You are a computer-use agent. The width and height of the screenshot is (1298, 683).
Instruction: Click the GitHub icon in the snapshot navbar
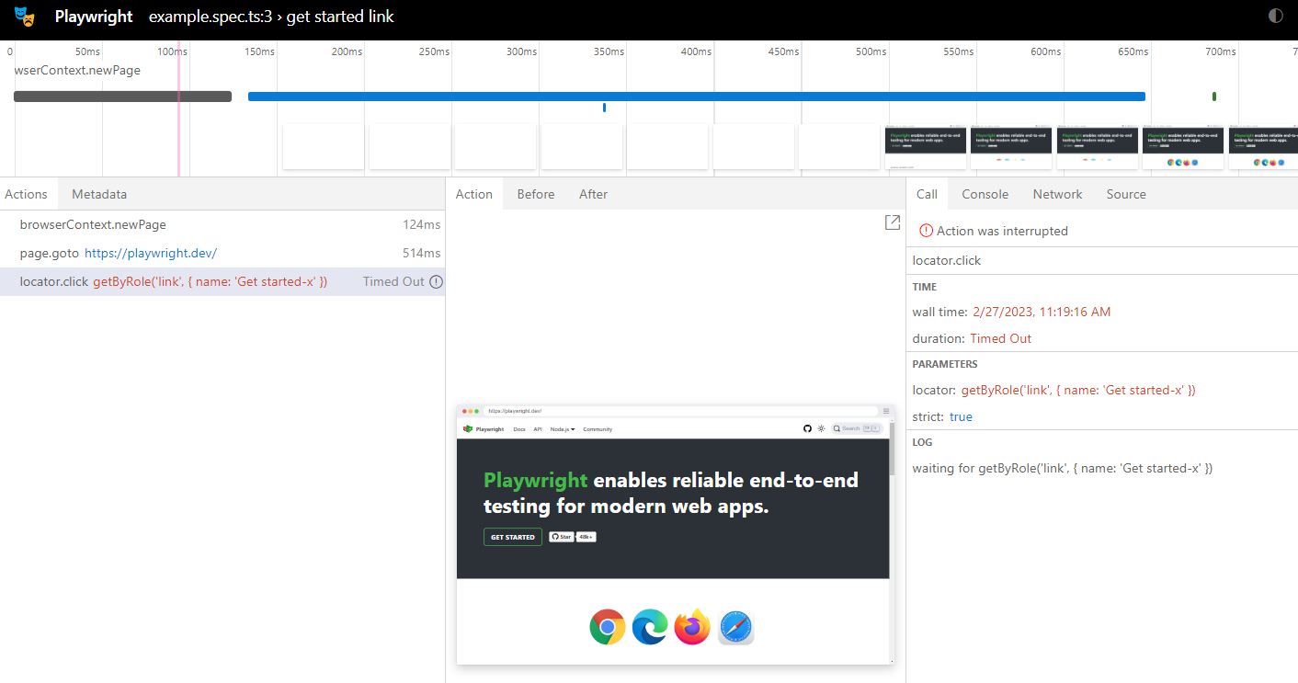click(x=807, y=428)
